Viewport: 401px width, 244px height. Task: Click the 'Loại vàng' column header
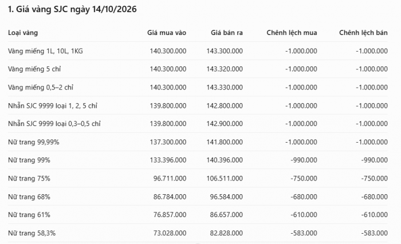point(23,33)
